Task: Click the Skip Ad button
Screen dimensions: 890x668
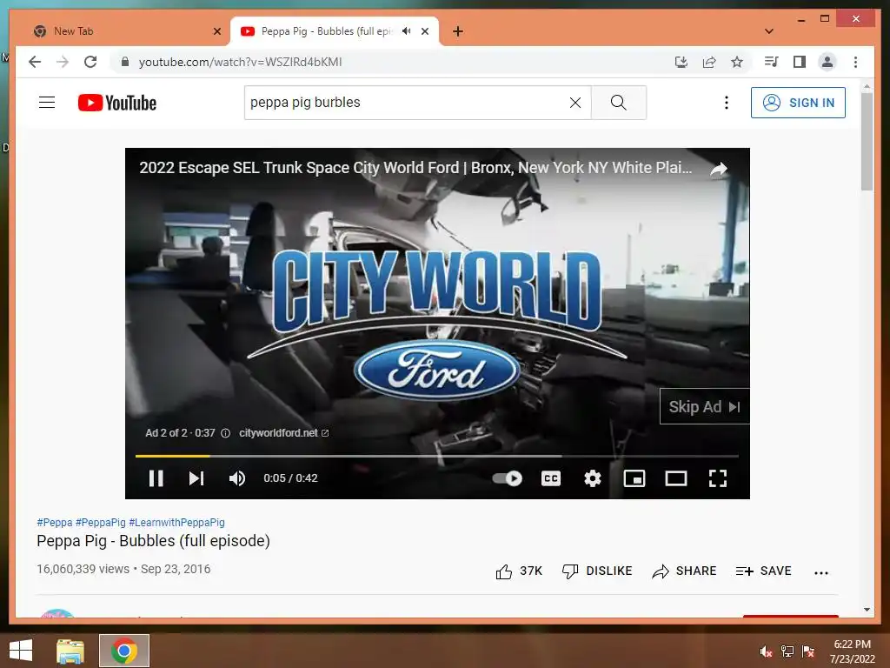Action: (704, 406)
